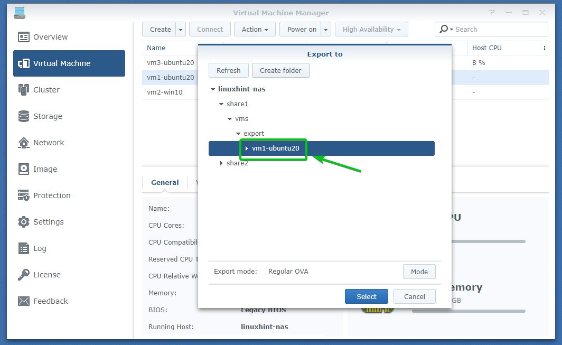Click the Create folder button

click(280, 70)
